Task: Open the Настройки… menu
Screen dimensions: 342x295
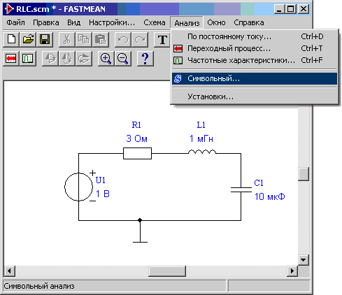Action: click(x=112, y=22)
